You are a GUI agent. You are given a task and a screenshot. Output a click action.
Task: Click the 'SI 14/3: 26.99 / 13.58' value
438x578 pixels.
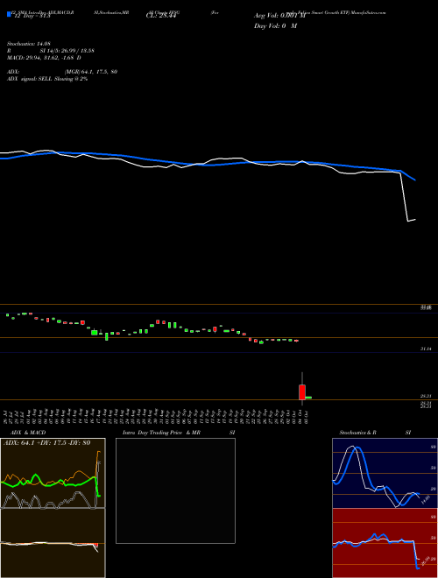67,51
